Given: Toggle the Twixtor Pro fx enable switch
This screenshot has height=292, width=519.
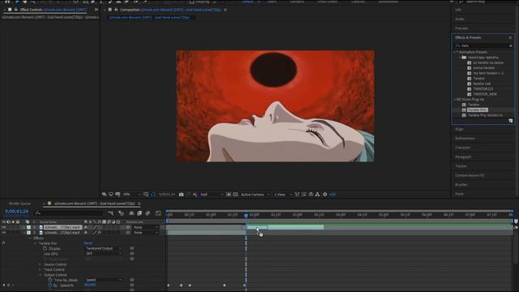Looking at the screenshot, I should (3, 243).
